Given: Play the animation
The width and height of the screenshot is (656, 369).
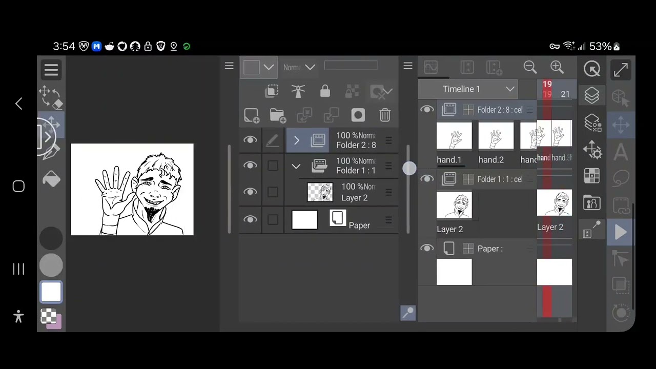Looking at the screenshot, I should tap(621, 233).
